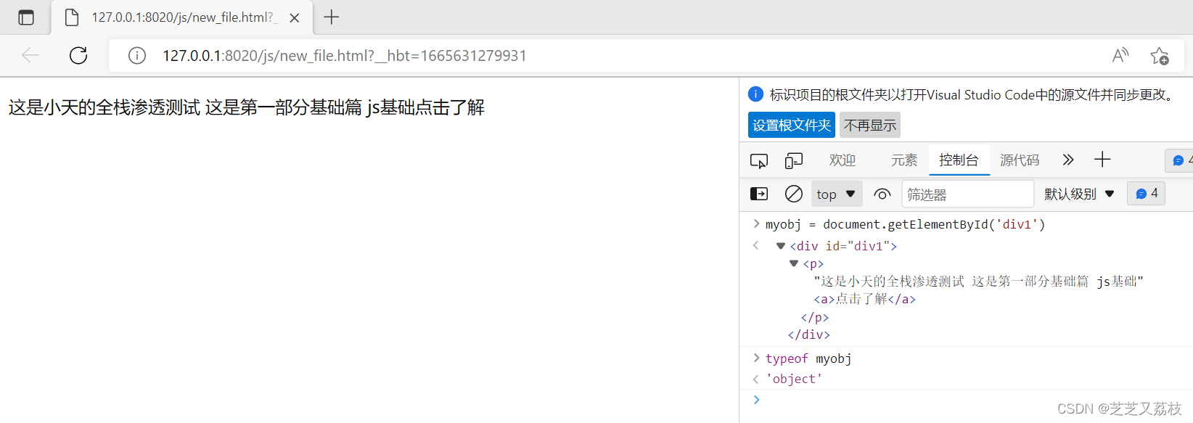The width and height of the screenshot is (1193, 423).
Task: Open the 默认级别 log level dropdown
Action: (1079, 194)
